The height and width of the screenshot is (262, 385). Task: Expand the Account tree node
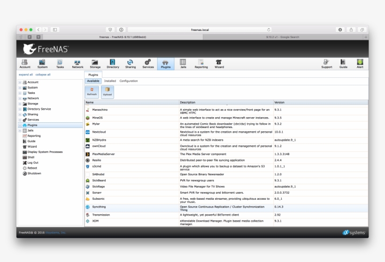click(20, 82)
